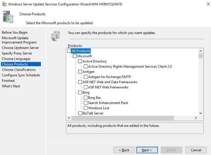Click the products list scroll-down arrow

coord(201,113)
